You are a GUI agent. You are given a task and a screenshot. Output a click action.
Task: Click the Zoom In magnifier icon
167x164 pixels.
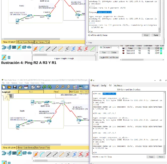(57, 87)
